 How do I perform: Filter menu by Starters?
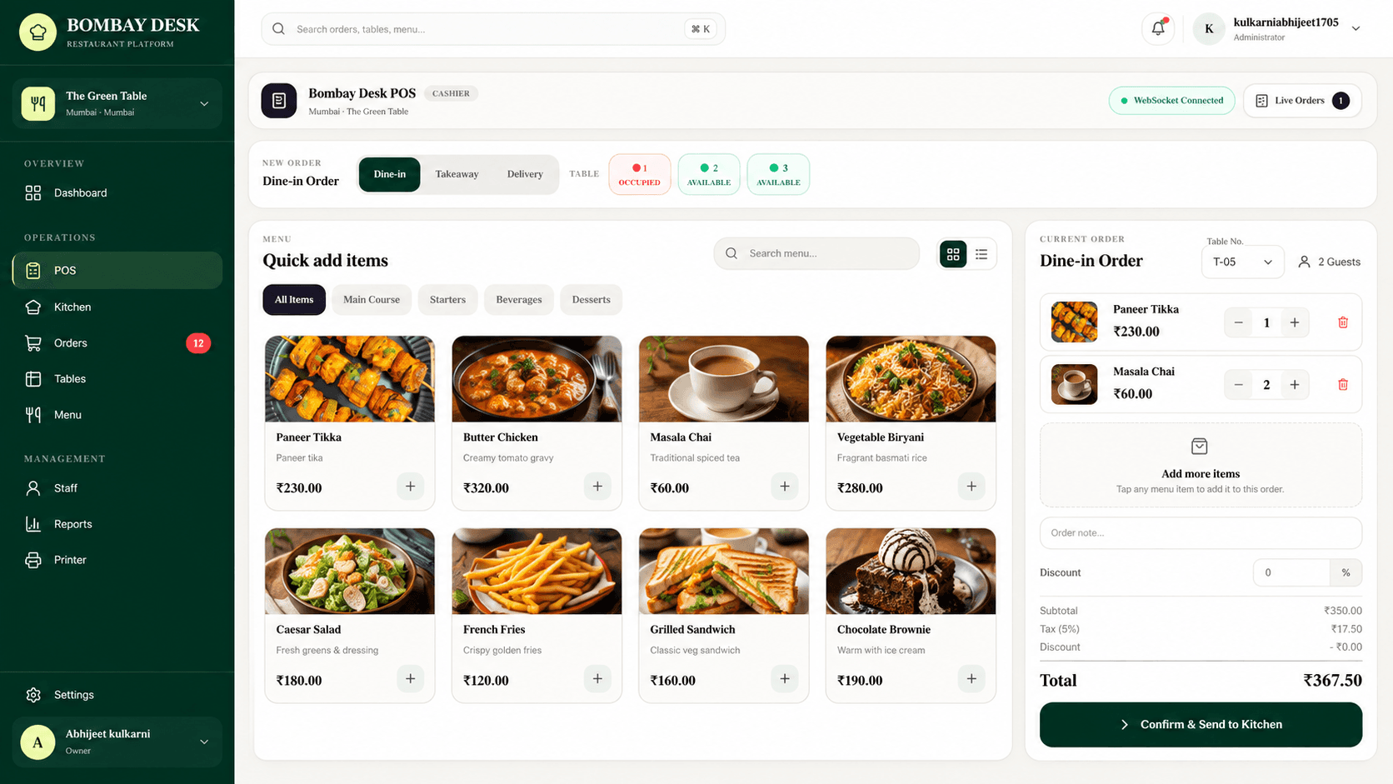coord(447,300)
